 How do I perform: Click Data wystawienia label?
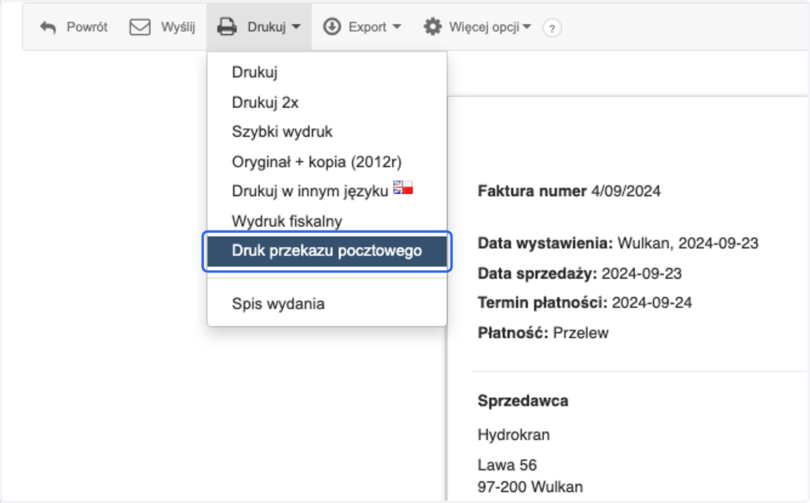[545, 243]
